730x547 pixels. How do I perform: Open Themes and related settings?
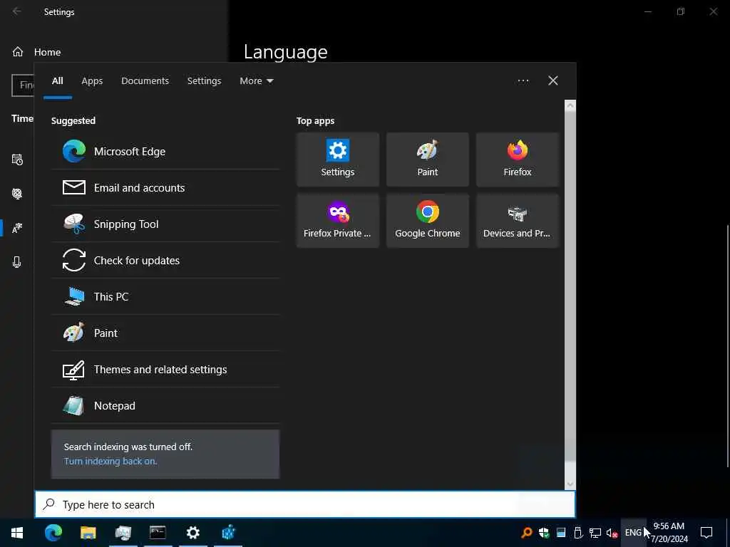tap(165, 369)
